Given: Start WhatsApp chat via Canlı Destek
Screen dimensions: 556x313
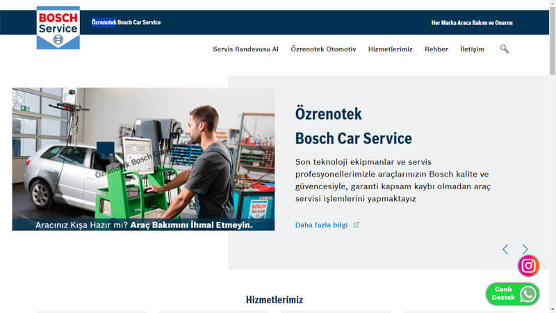Looking at the screenshot, I should [x=513, y=294].
